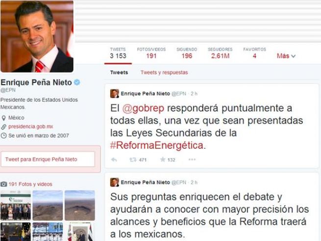Screen dimensions: 321x241
Task: Click small avatar on the second tweet
Action: (x=115, y=182)
